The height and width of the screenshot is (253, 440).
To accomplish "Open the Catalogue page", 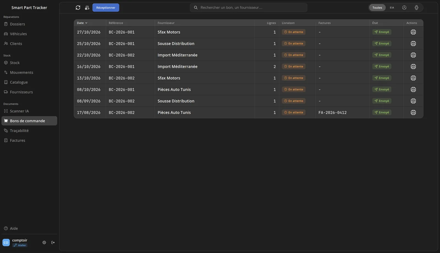I will (29, 82).
